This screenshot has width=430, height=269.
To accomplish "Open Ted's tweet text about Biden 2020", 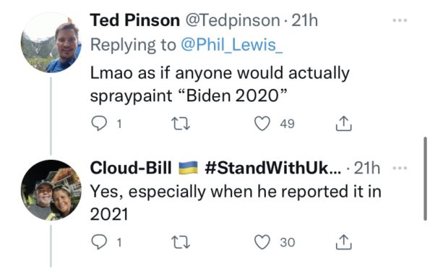I will 220,85.
